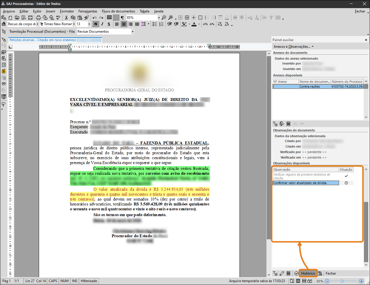Toggle the paragraph marks pilcrow button
This screenshot has width=370, height=285.
tap(122, 18)
